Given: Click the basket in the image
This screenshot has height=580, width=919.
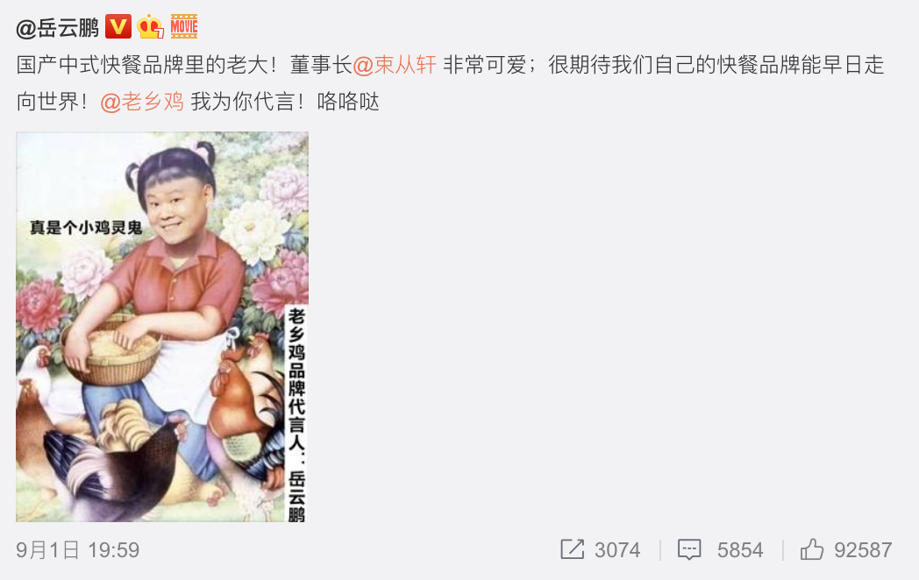Looking at the screenshot, I should click(x=111, y=353).
